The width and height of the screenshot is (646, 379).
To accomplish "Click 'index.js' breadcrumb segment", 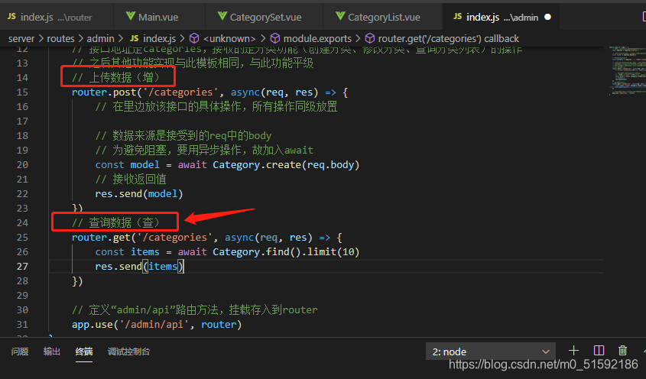I will [x=160, y=39].
